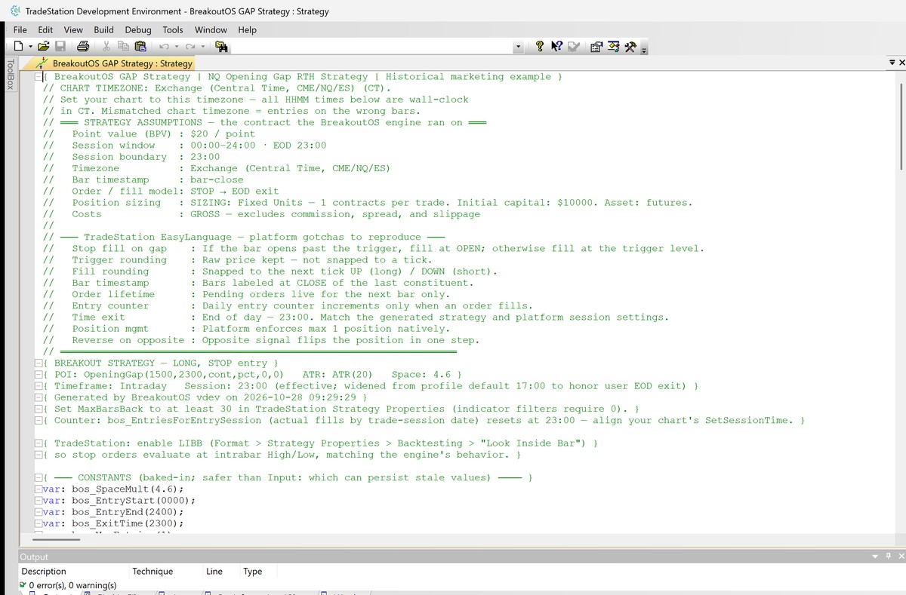Collapse the Timeframe Intraday comment line
The image size is (906, 595).
coord(39,386)
